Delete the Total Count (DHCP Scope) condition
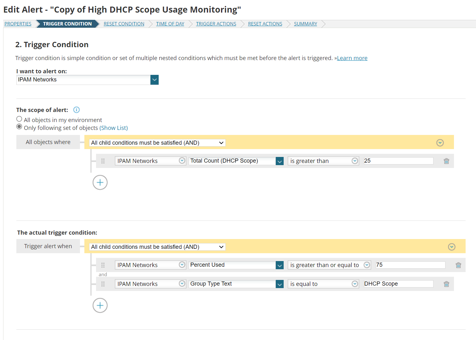The image size is (476, 340). pos(446,161)
